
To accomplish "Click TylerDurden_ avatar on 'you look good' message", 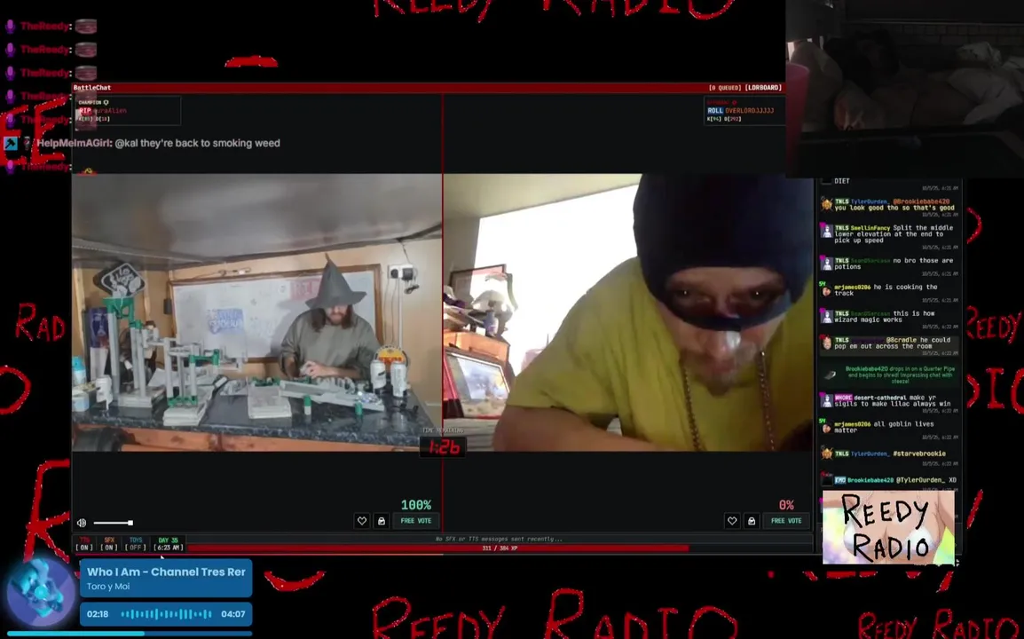I will click(827, 204).
